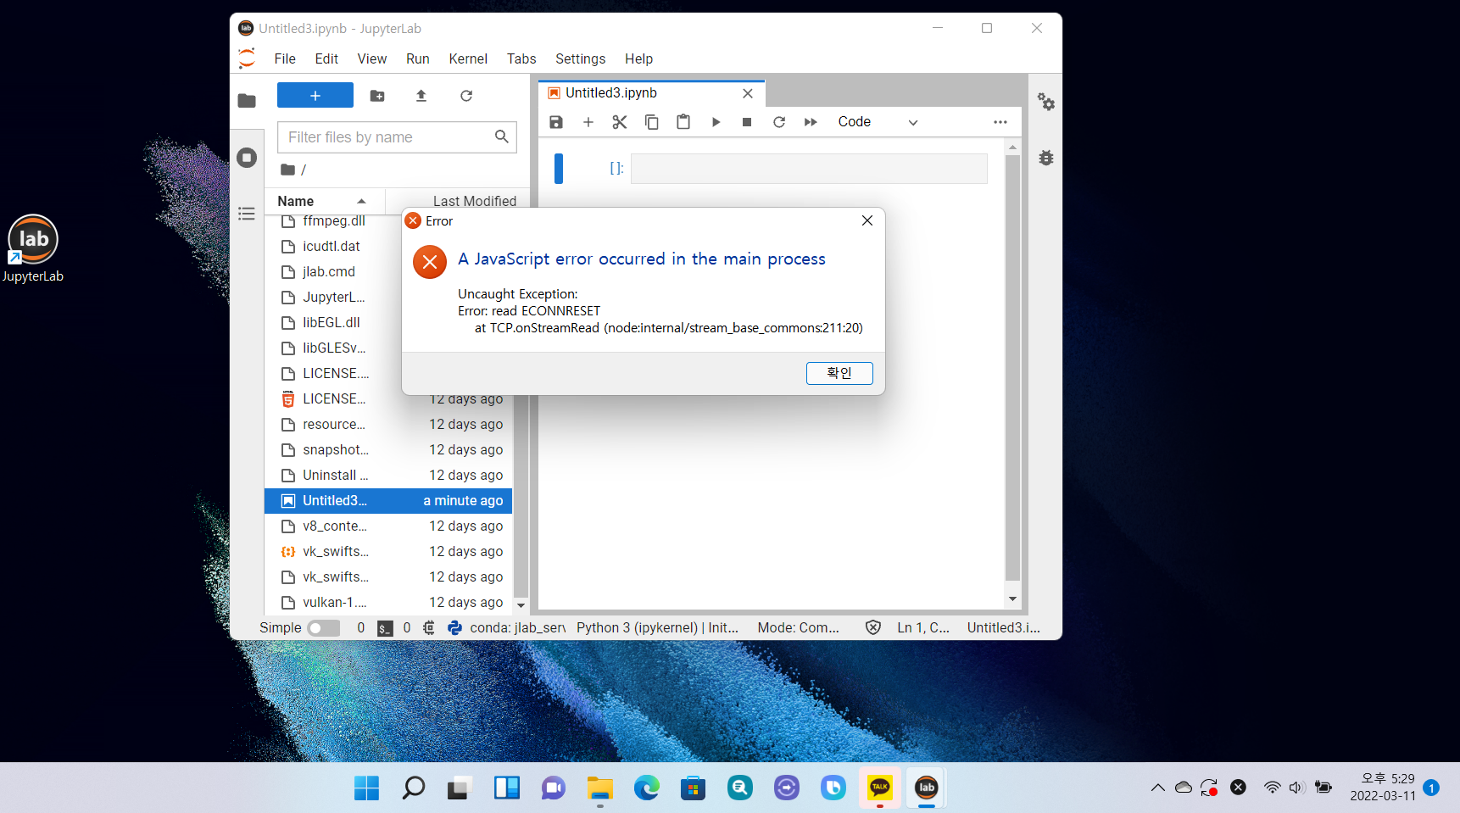The height and width of the screenshot is (813, 1460).
Task: Sort files by Name column header
Action: pos(296,201)
